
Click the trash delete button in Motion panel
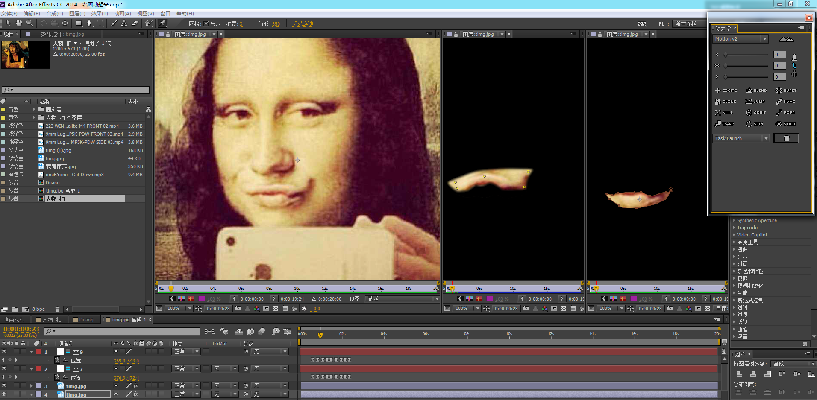[x=786, y=138]
